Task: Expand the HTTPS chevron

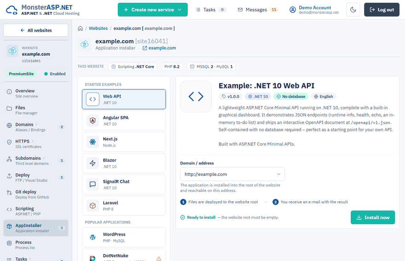Action: pos(33,141)
